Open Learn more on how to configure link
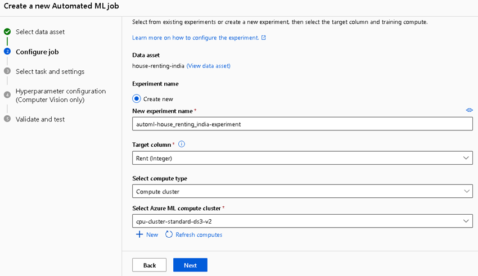The height and width of the screenshot is (276, 478). click(195, 38)
